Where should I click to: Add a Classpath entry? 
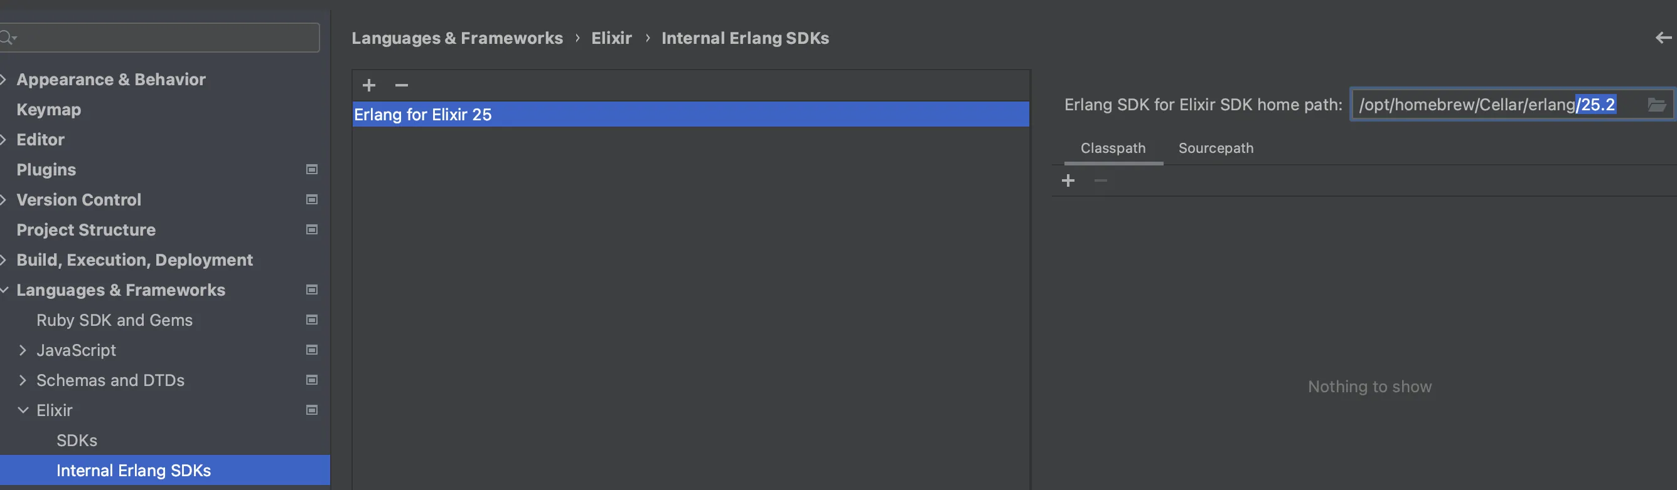1068,180
